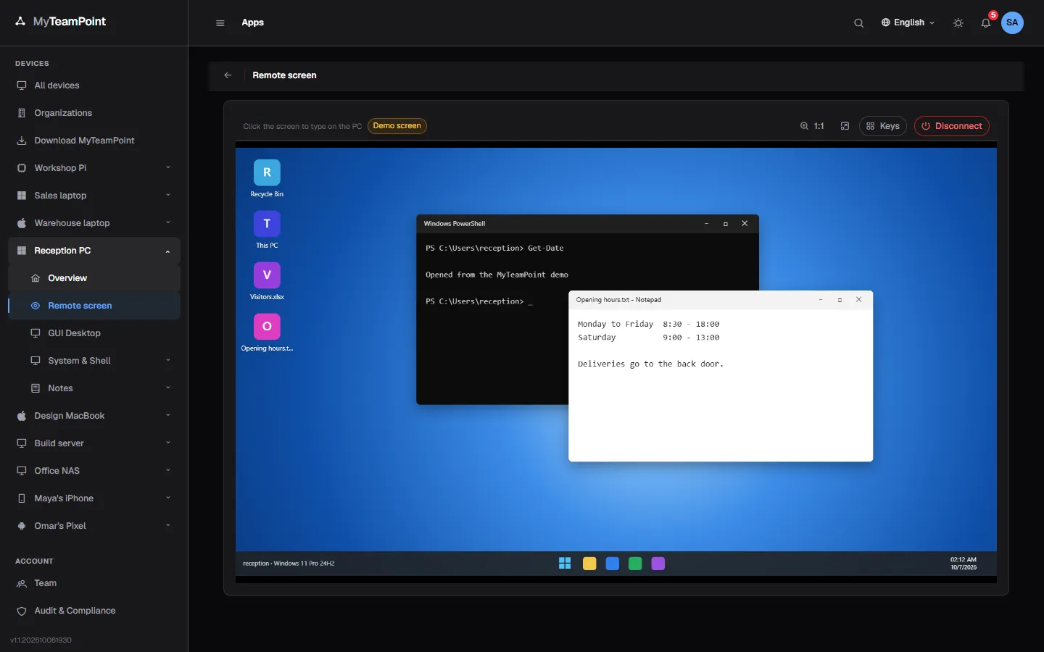Toggle the light/dark theme sun icon
1044x652 pixels.
point(958,22)
